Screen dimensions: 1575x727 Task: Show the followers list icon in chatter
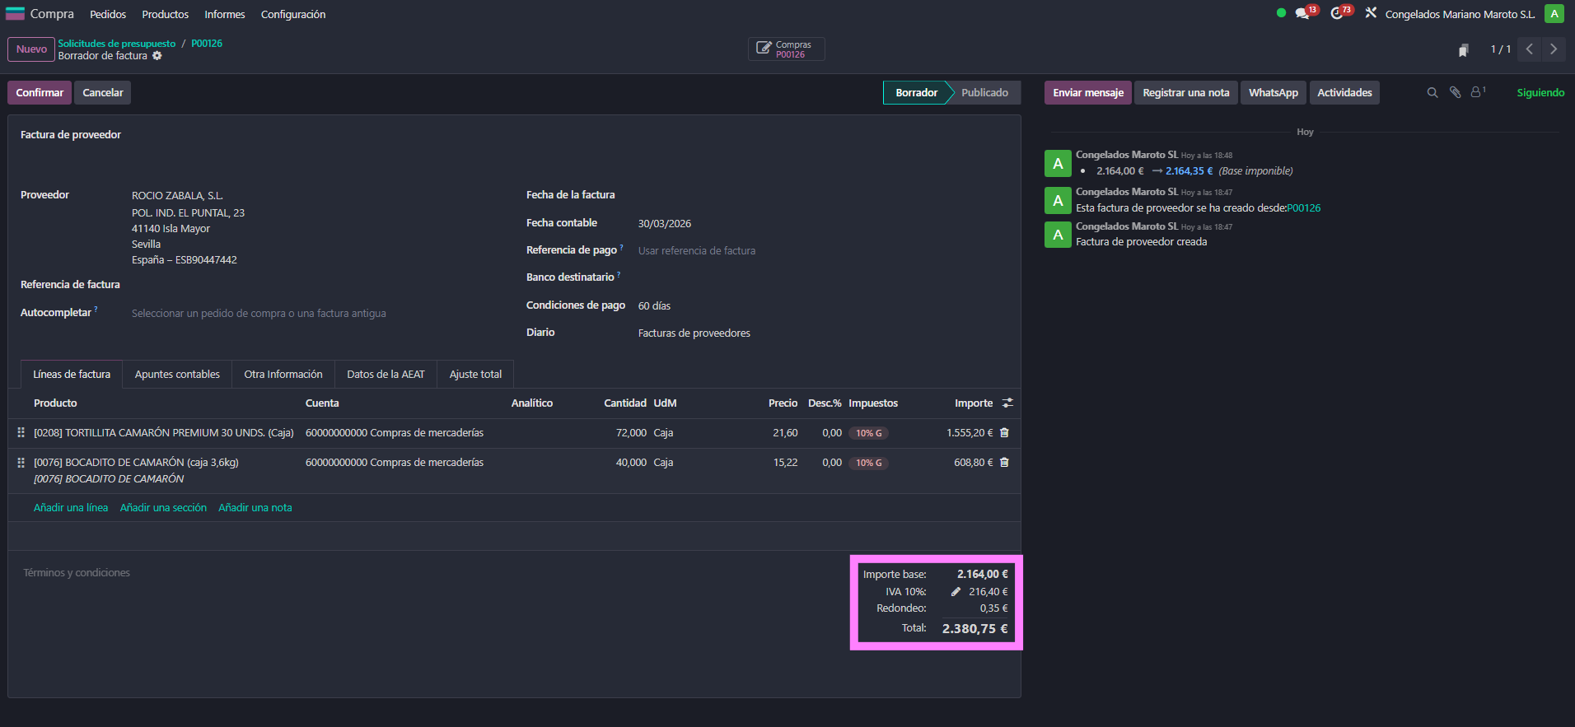click(1478, 93)
